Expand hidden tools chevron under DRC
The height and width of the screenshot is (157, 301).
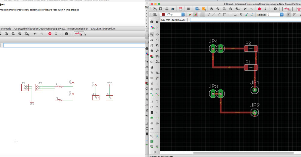tap(154, 152)
